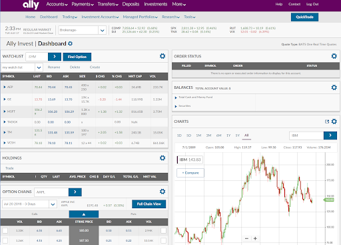
Task: Select the 1Y chart range tab
Action: [228, 136]
